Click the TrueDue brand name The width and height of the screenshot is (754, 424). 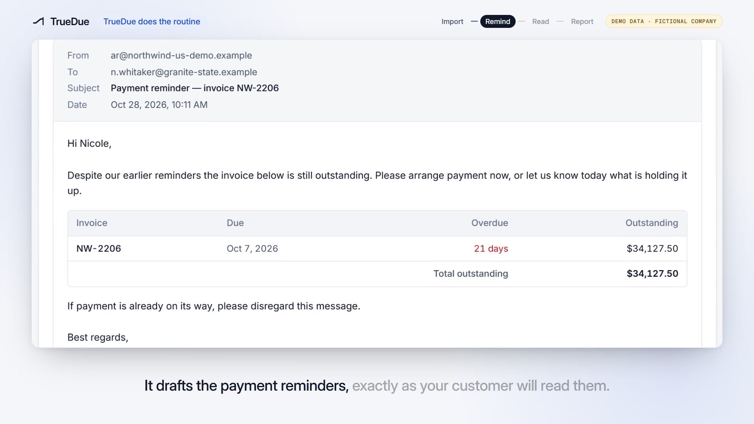pyautogui.click(x=70, y=22)
